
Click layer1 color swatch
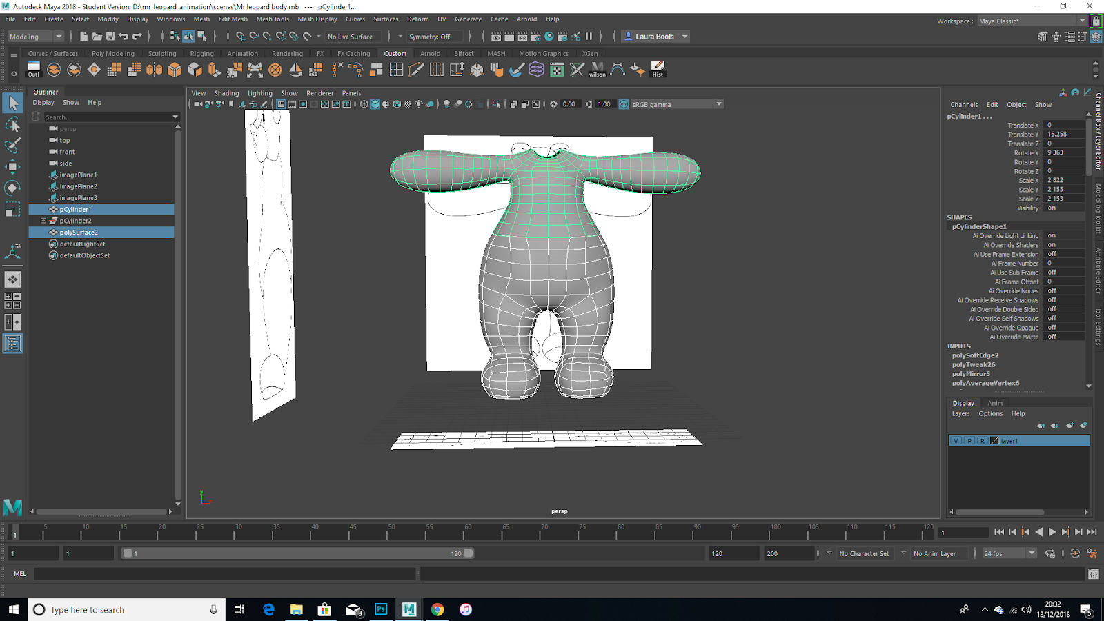tap(994, 441)
